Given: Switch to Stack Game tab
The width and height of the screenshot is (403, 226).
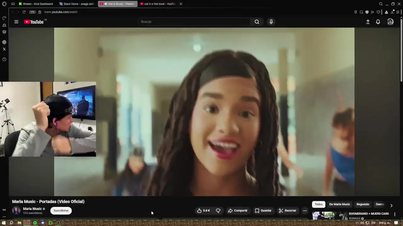Looking at the screenshot, I should (x=77, y=4).
